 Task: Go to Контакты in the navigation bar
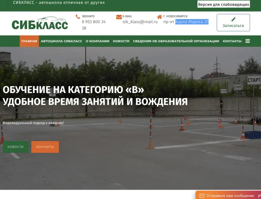[232, 41]
